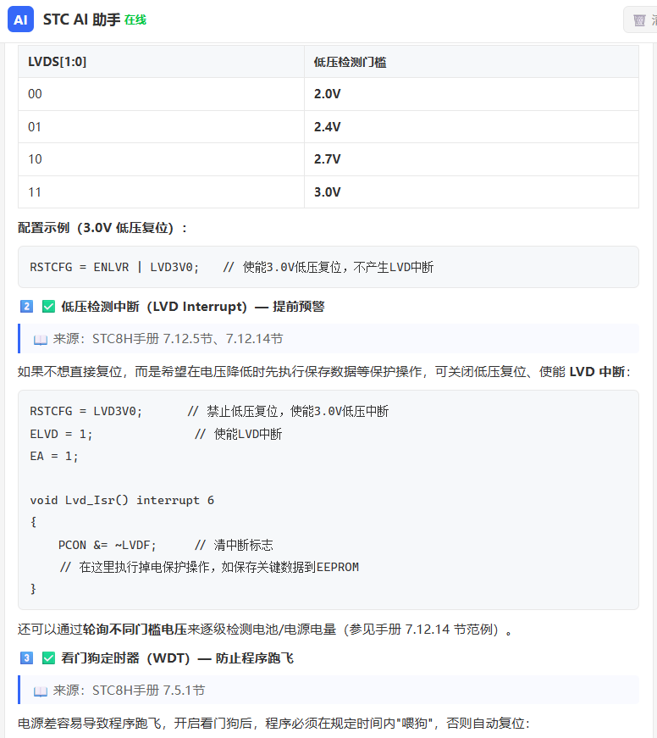Click green checkmark beside 看门狗定时器 heading
Viewport: 657px width, 738px height.
point(48,658)
